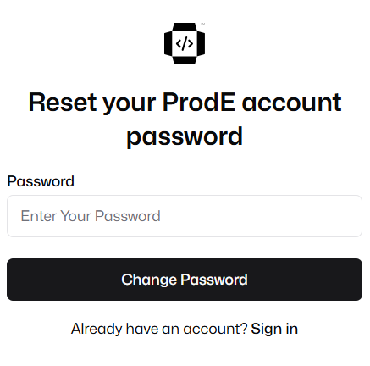Viewport: 370px width, 366px height.
Task: Open the Sign in link
Action: 274,329
